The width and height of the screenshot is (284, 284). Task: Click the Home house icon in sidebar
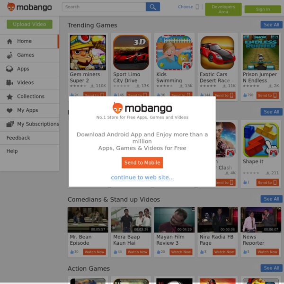pos(9,42)
